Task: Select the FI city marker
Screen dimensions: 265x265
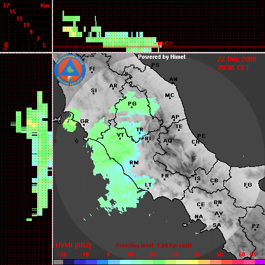Action: tap(92, 72)
